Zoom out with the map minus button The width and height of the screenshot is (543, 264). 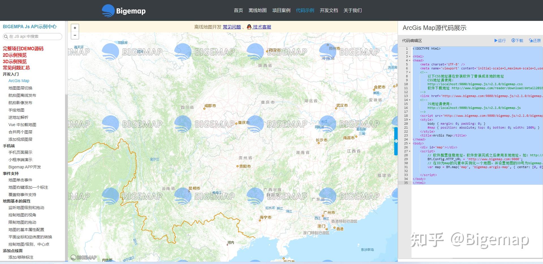[x=75, y=35]
